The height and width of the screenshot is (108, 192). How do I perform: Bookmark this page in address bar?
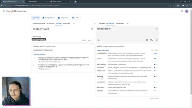(173, 6)
